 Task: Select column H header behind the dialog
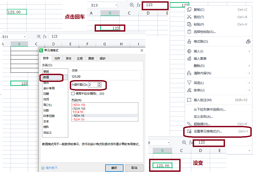point(121,44)
